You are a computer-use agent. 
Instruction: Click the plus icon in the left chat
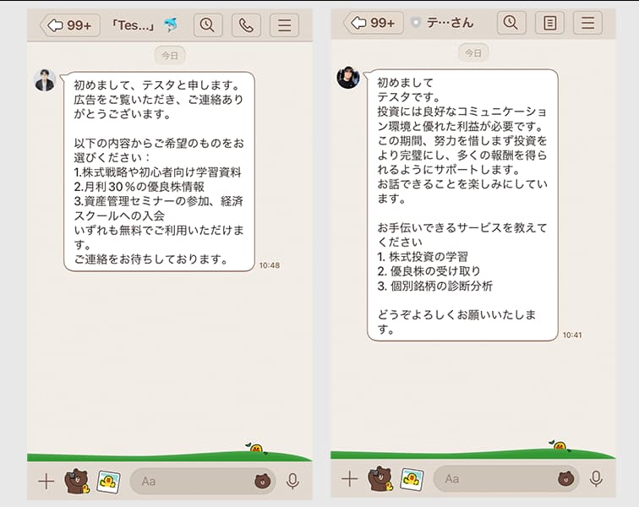tap(46, 481)
